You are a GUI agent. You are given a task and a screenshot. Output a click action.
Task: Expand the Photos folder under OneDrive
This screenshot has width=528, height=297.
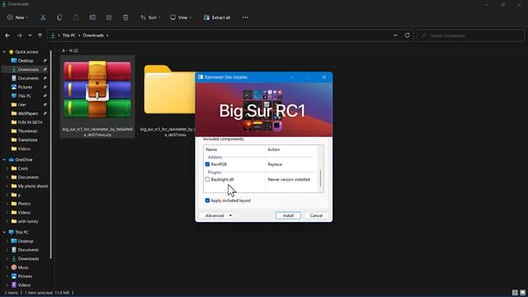point(7,204)
